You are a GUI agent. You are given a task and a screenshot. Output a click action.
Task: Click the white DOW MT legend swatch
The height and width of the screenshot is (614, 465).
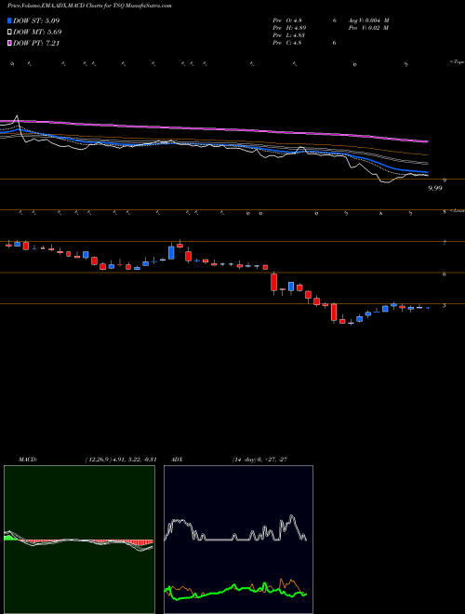point(10,33)
